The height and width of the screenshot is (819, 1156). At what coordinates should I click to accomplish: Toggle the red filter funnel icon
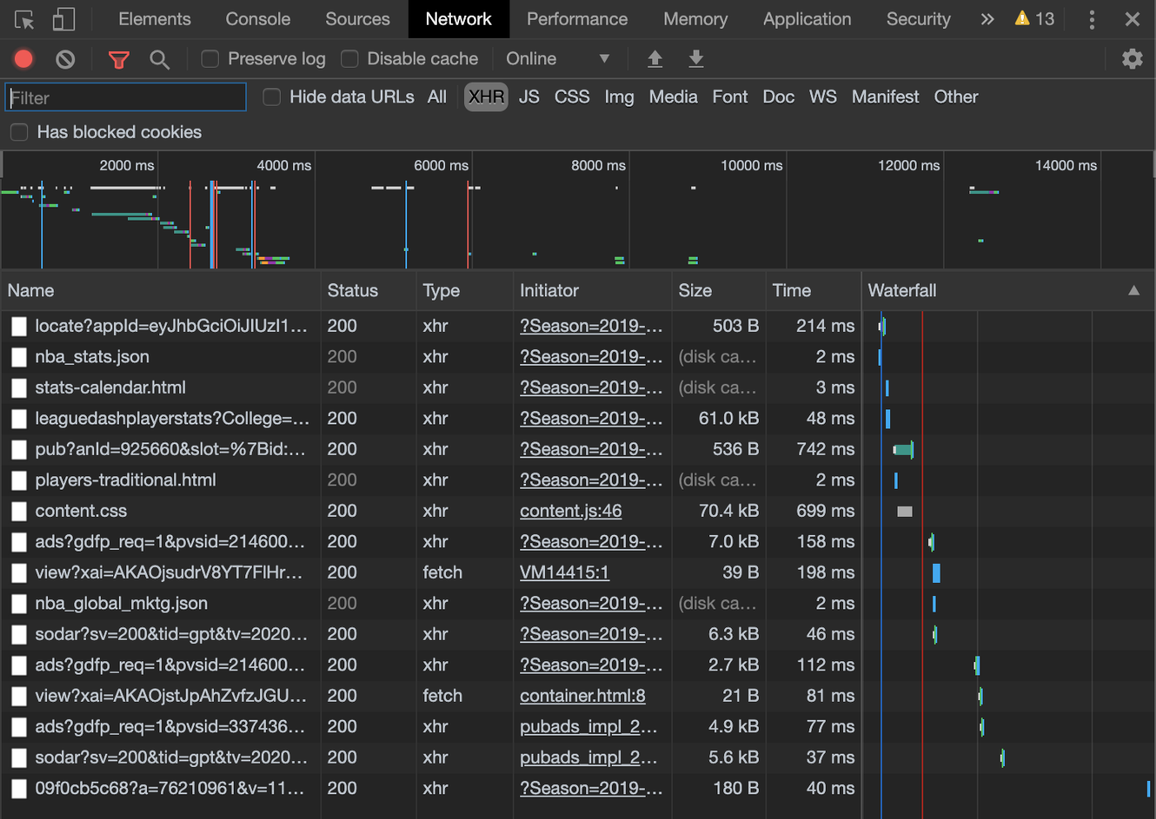119,59
